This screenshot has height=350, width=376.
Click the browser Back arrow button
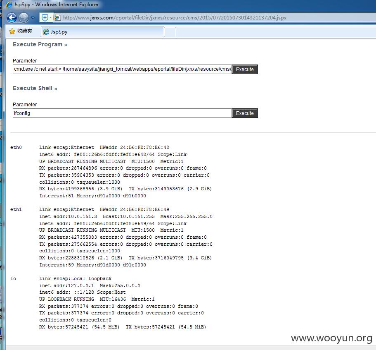coord(12,17)
